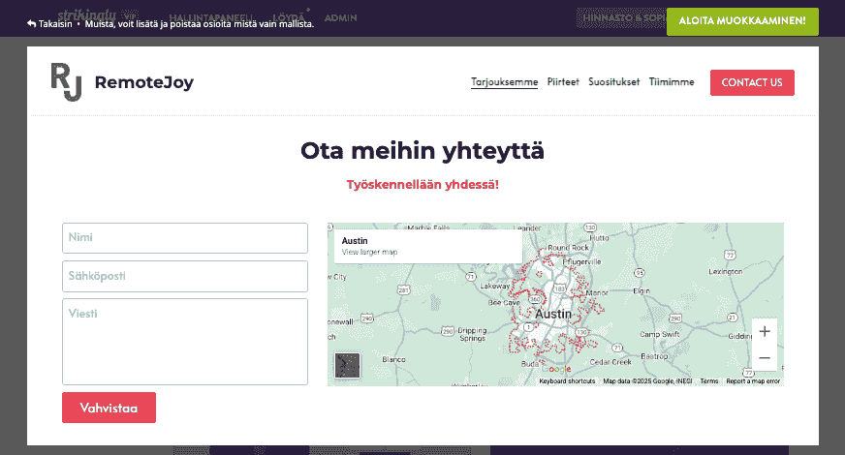Click the Lexington label on the map
Image resolution: width=845 pixels, height=455 pixels.
click(x=726, y=271)
